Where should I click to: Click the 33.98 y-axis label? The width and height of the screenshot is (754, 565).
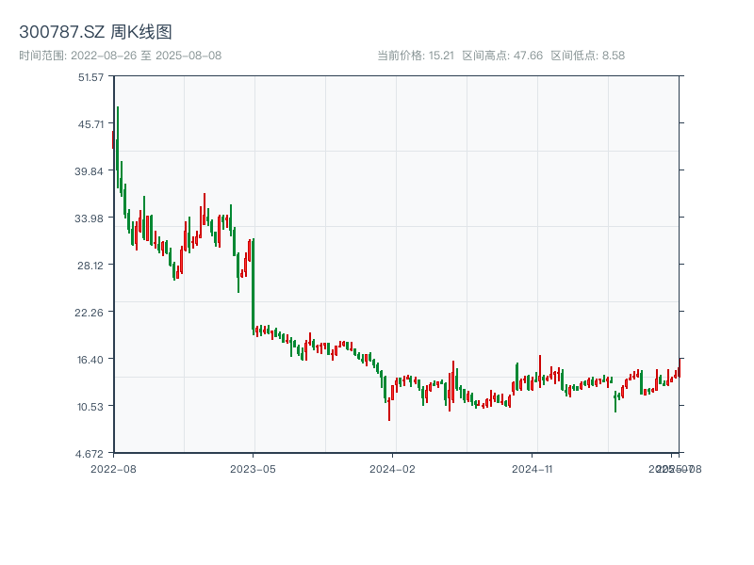pos(90,218)
